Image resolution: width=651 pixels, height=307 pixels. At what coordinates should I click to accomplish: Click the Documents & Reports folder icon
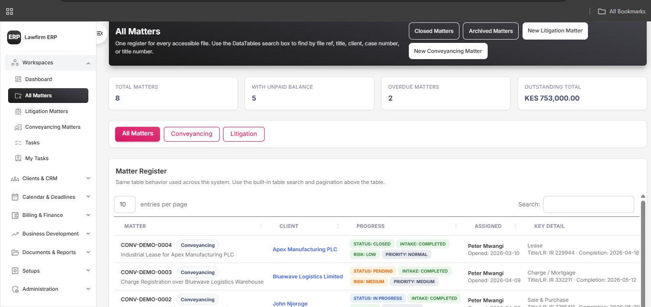coord(15,252)
